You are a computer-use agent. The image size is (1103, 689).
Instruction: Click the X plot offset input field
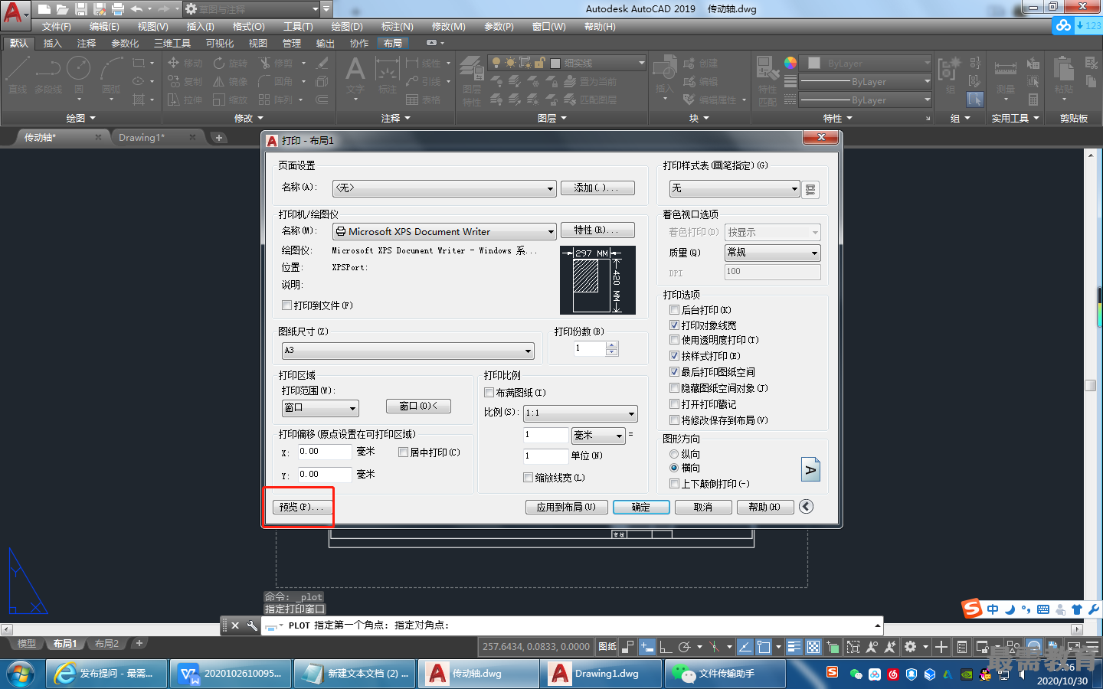point(325,452)
